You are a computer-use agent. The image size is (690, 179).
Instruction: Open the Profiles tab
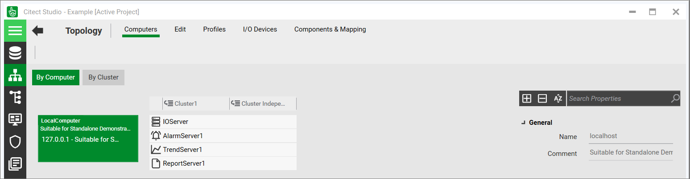(x=214, y=29)
